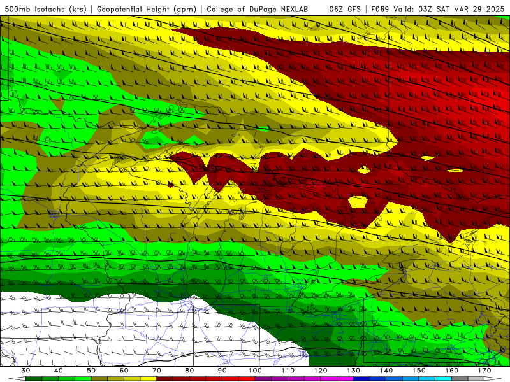Click the dark purple legend swatch starting at 100
Viewport: 510px width, 382px height.
[x=263, y=379]
